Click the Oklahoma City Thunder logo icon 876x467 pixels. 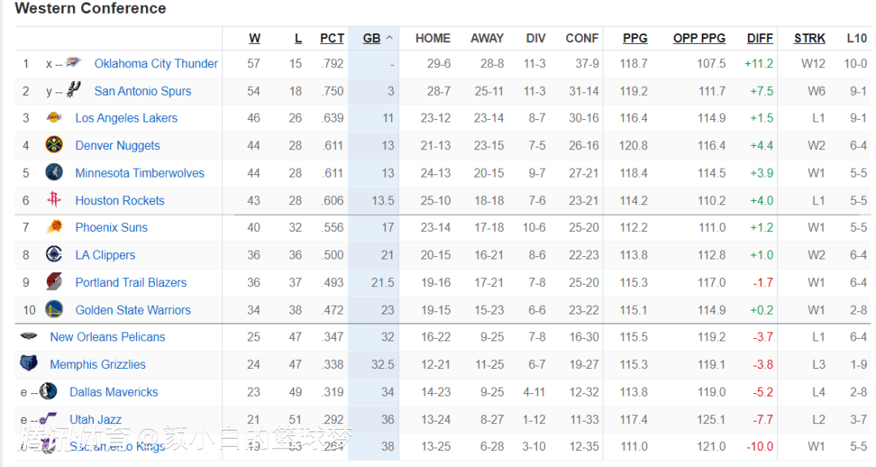point(74,63)
